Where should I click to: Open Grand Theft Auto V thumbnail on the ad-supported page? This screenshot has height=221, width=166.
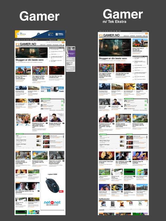23,70
